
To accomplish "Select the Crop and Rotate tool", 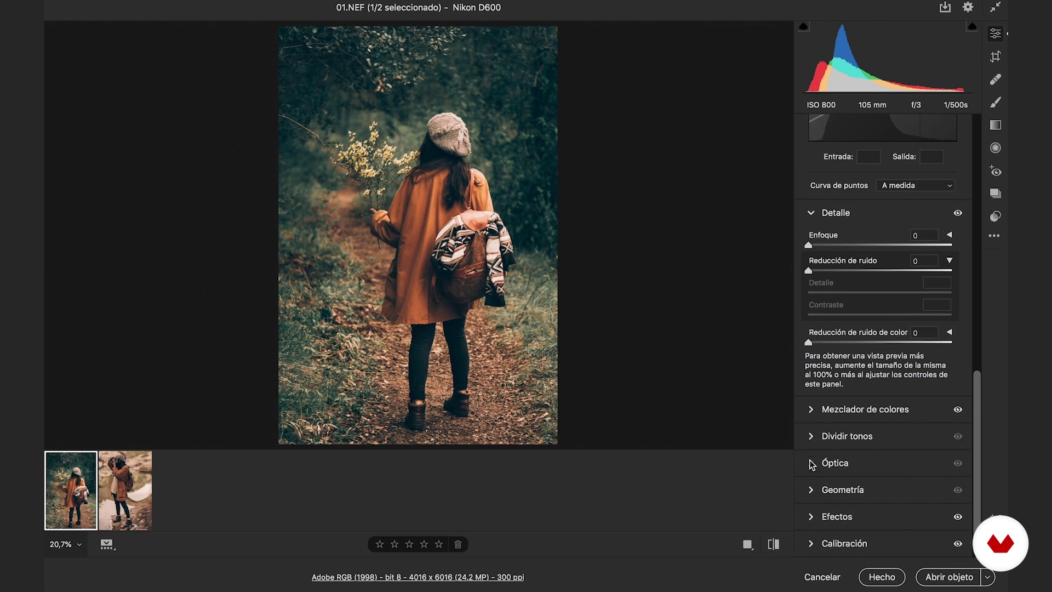I will click(x=995, y=56).
